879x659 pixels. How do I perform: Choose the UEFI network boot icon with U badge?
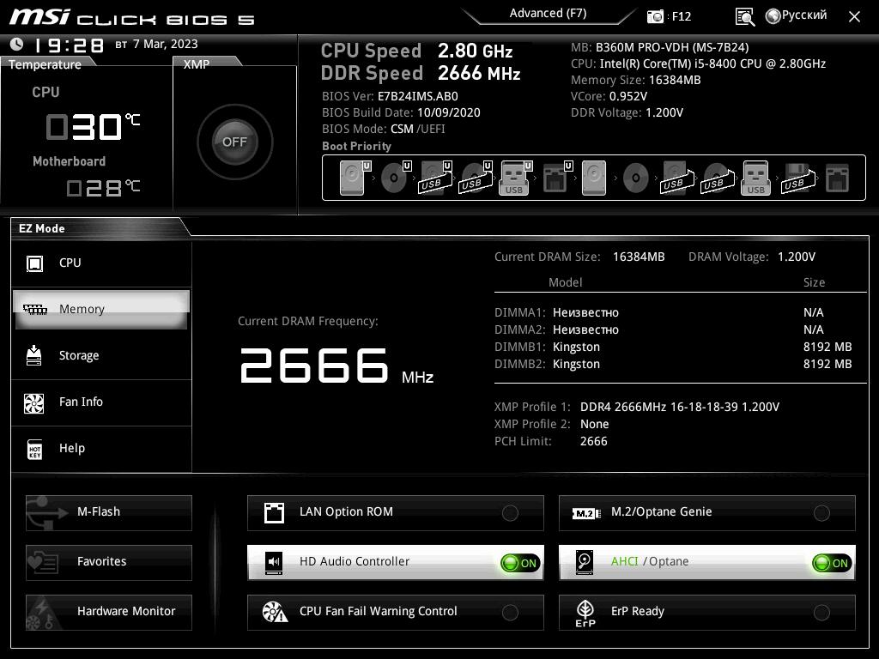point(557,178)
